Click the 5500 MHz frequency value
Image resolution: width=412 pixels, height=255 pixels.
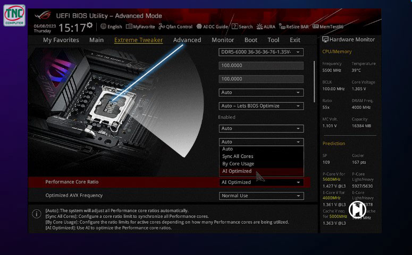point(332,70)
